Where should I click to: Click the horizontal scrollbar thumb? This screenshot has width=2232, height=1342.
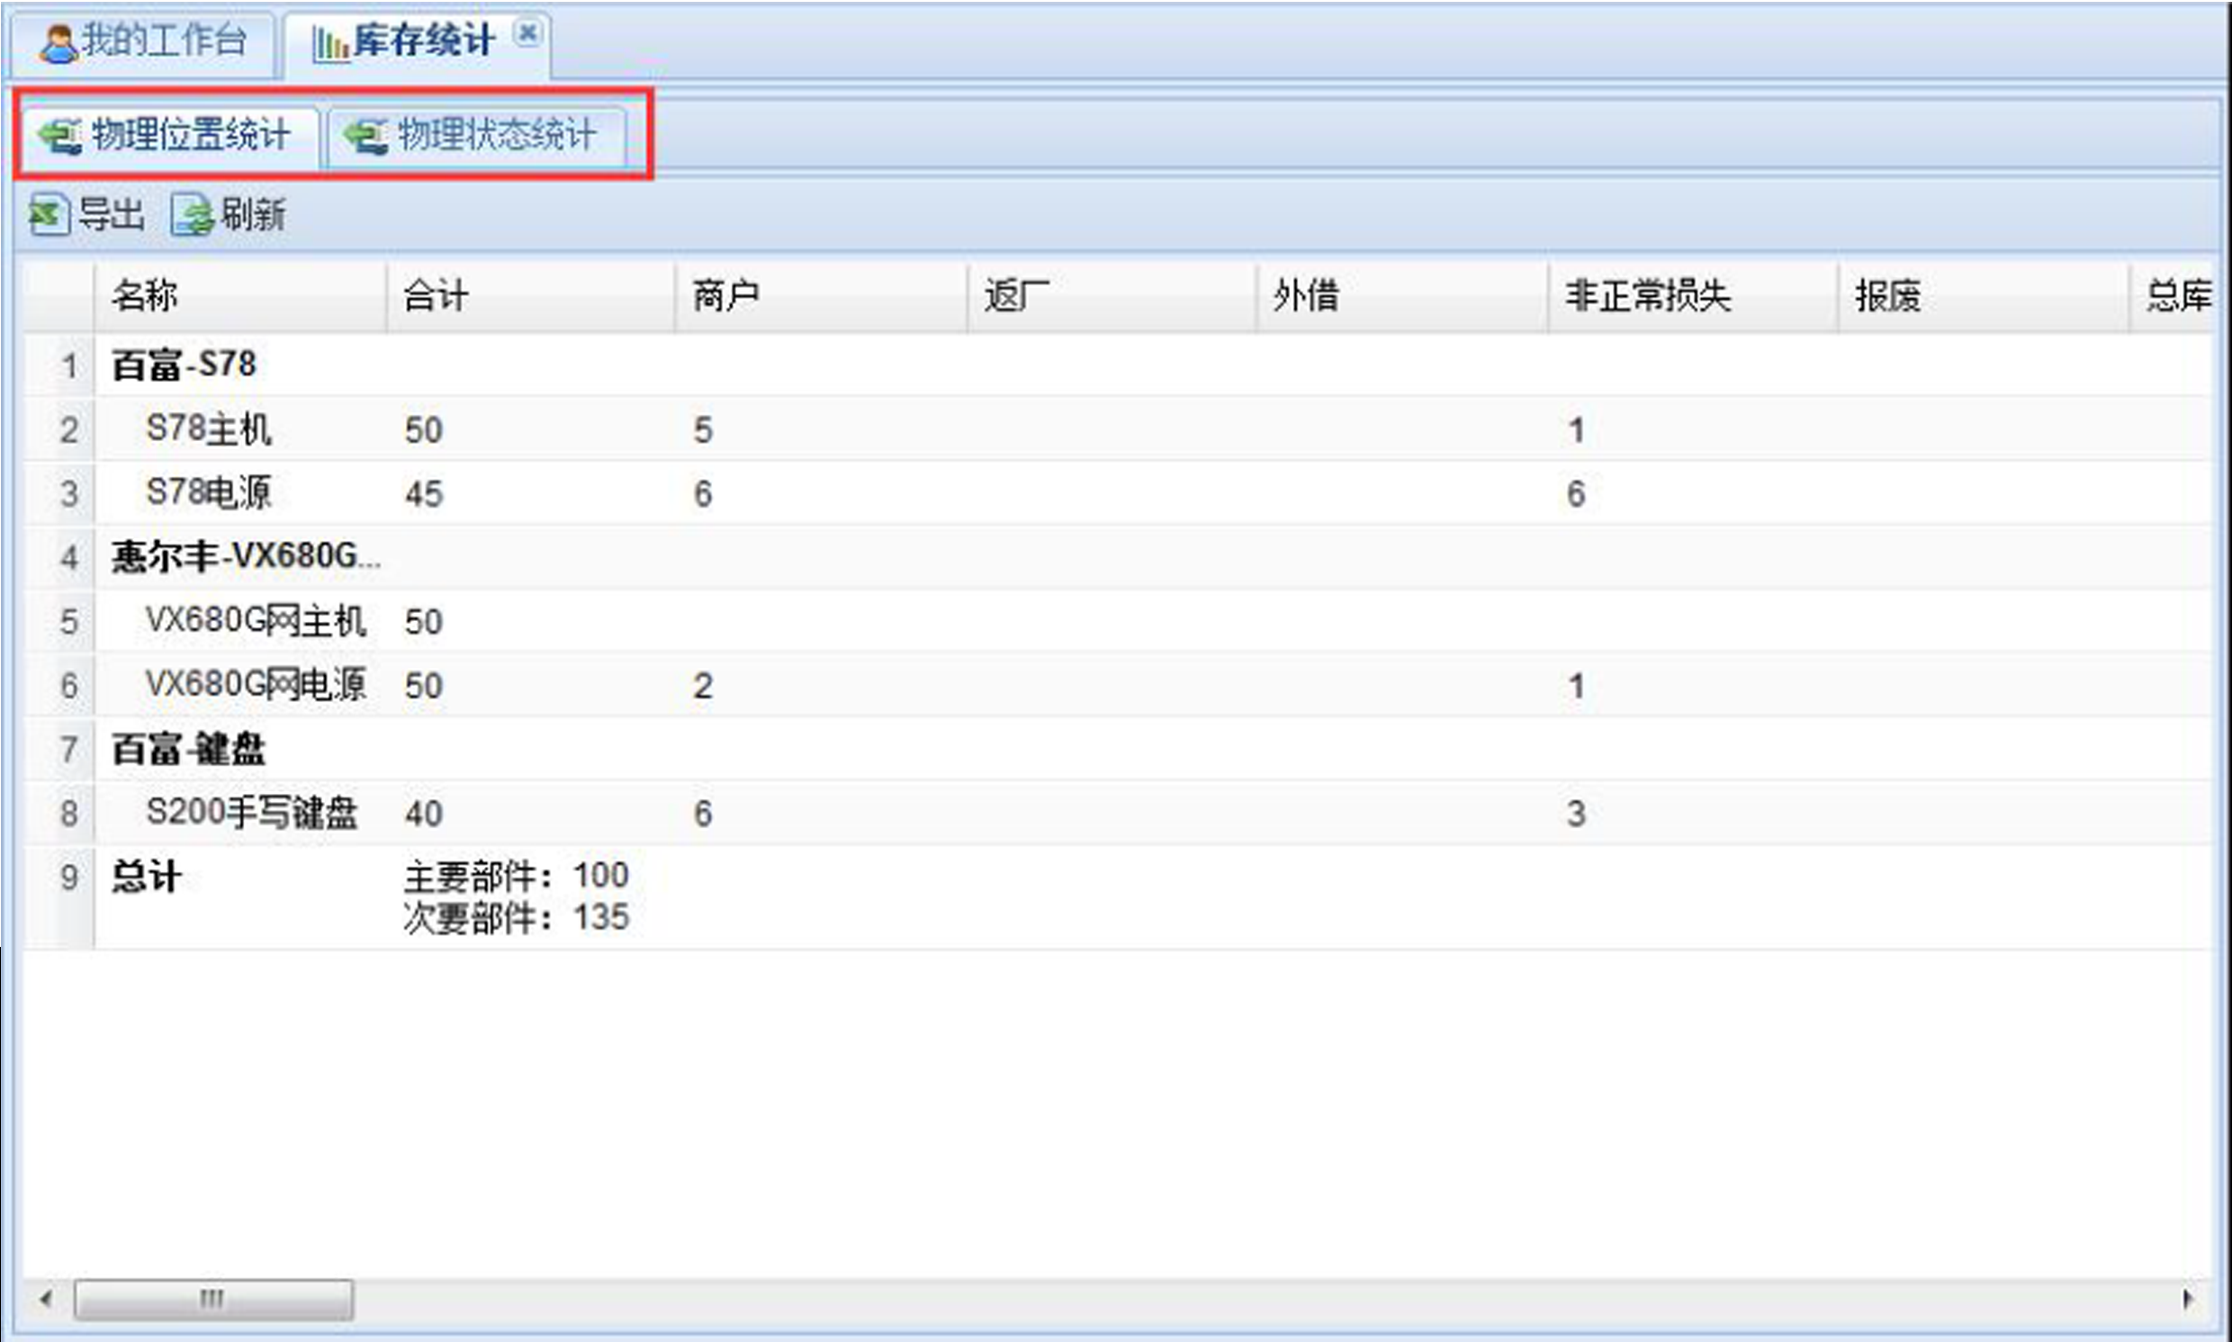coord(213,1300)
